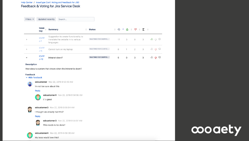Toggle the Updated recently filter

(x=46, y=19)
